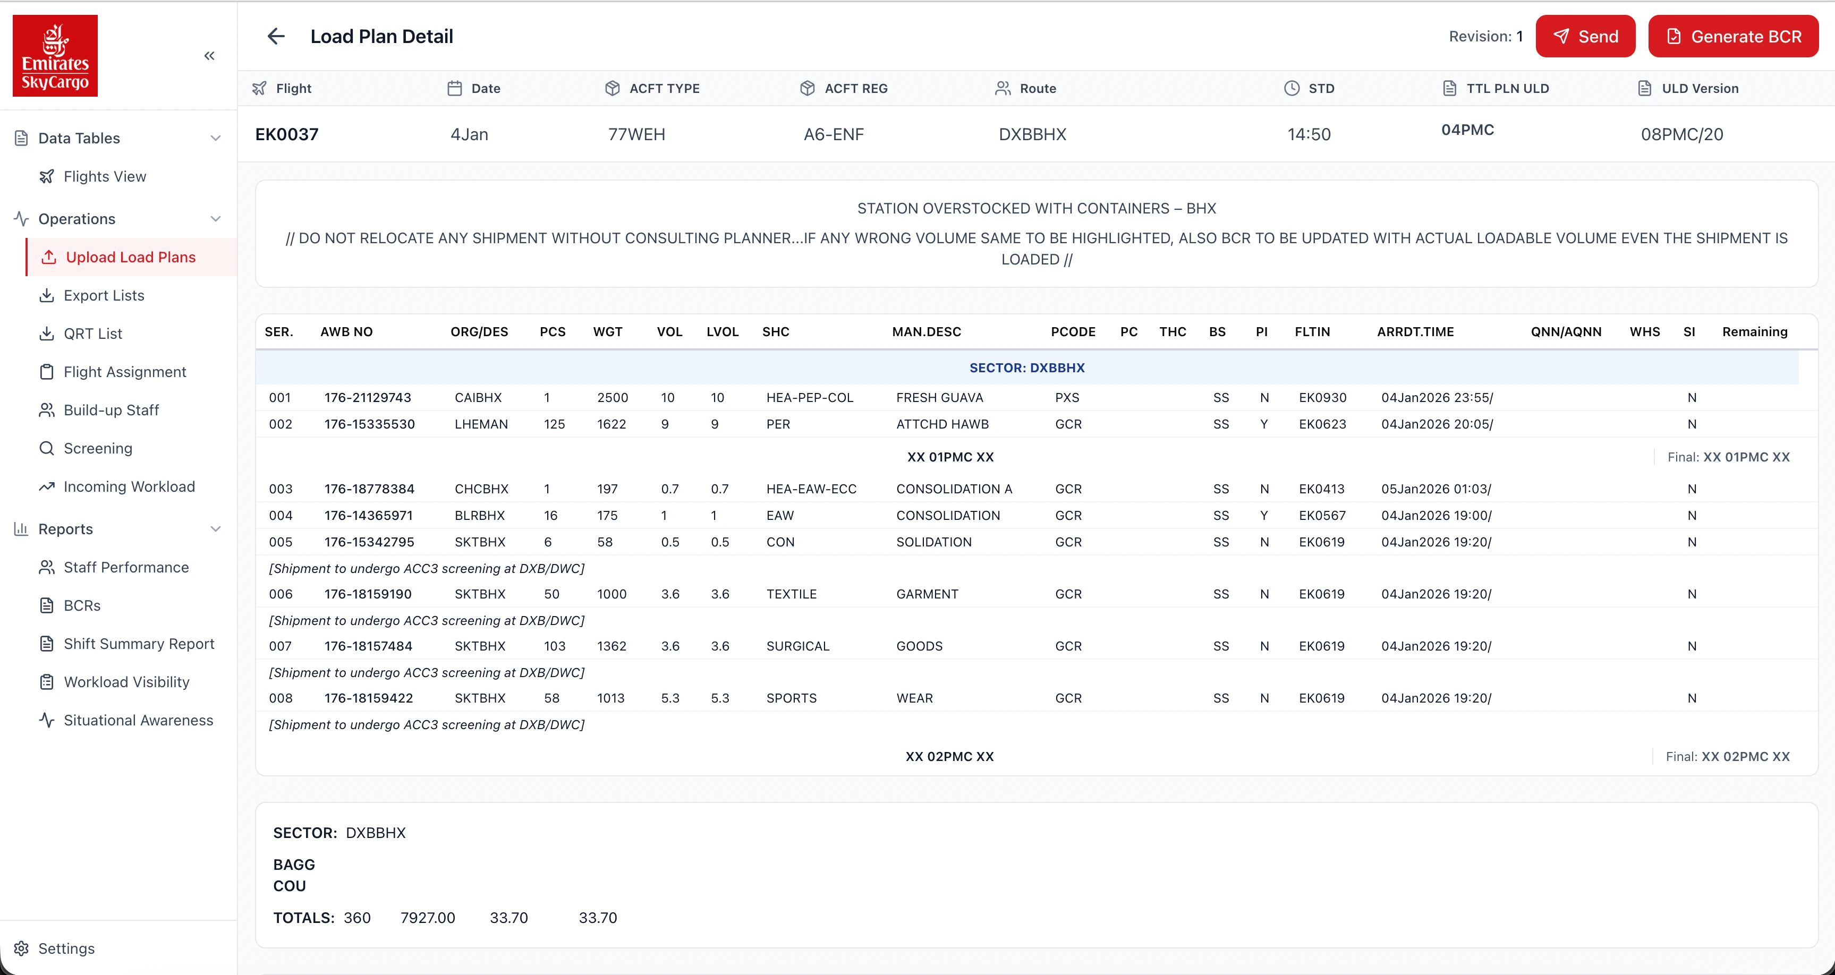Open Incoming Workload view
Image resolution: width=1835 pixels, height=975 pixels.
coord(129,486)
